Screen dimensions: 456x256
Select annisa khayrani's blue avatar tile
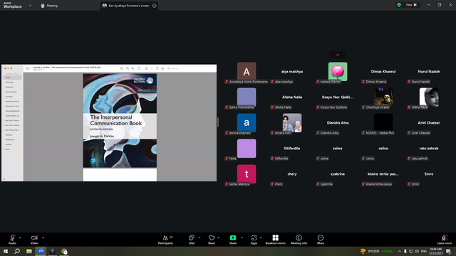click(x=247, y=122)
